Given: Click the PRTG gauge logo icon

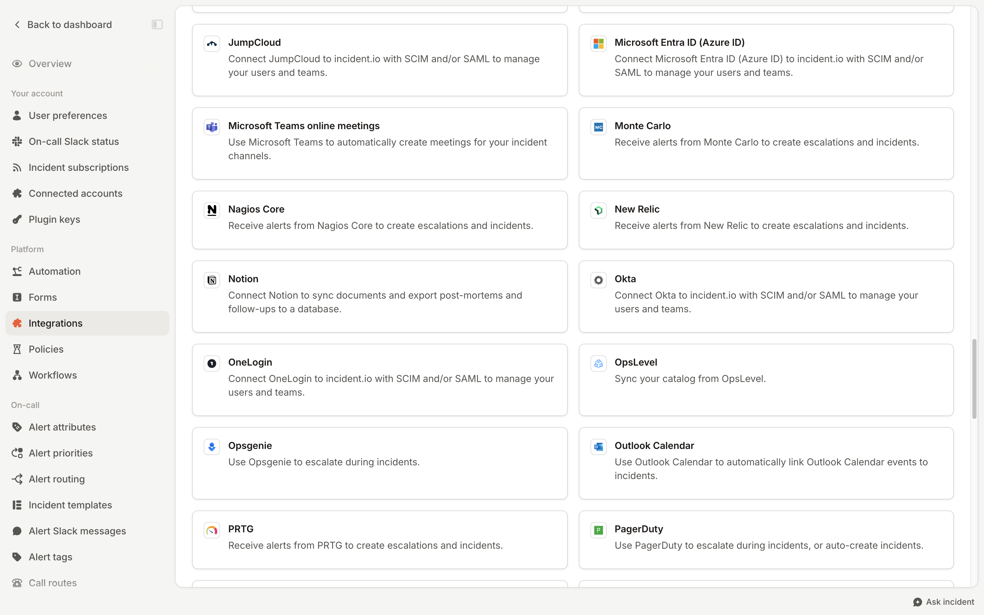Looking at the screenshot, I should 212,530.
